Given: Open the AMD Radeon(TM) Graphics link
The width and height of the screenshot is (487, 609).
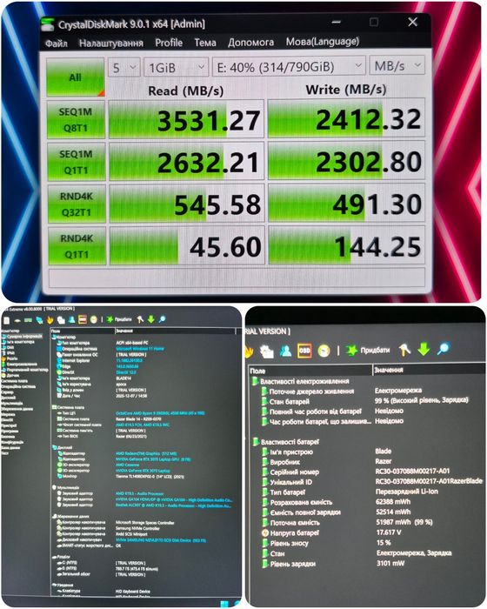Looking at the screenshot, I should tap(146, 453).
